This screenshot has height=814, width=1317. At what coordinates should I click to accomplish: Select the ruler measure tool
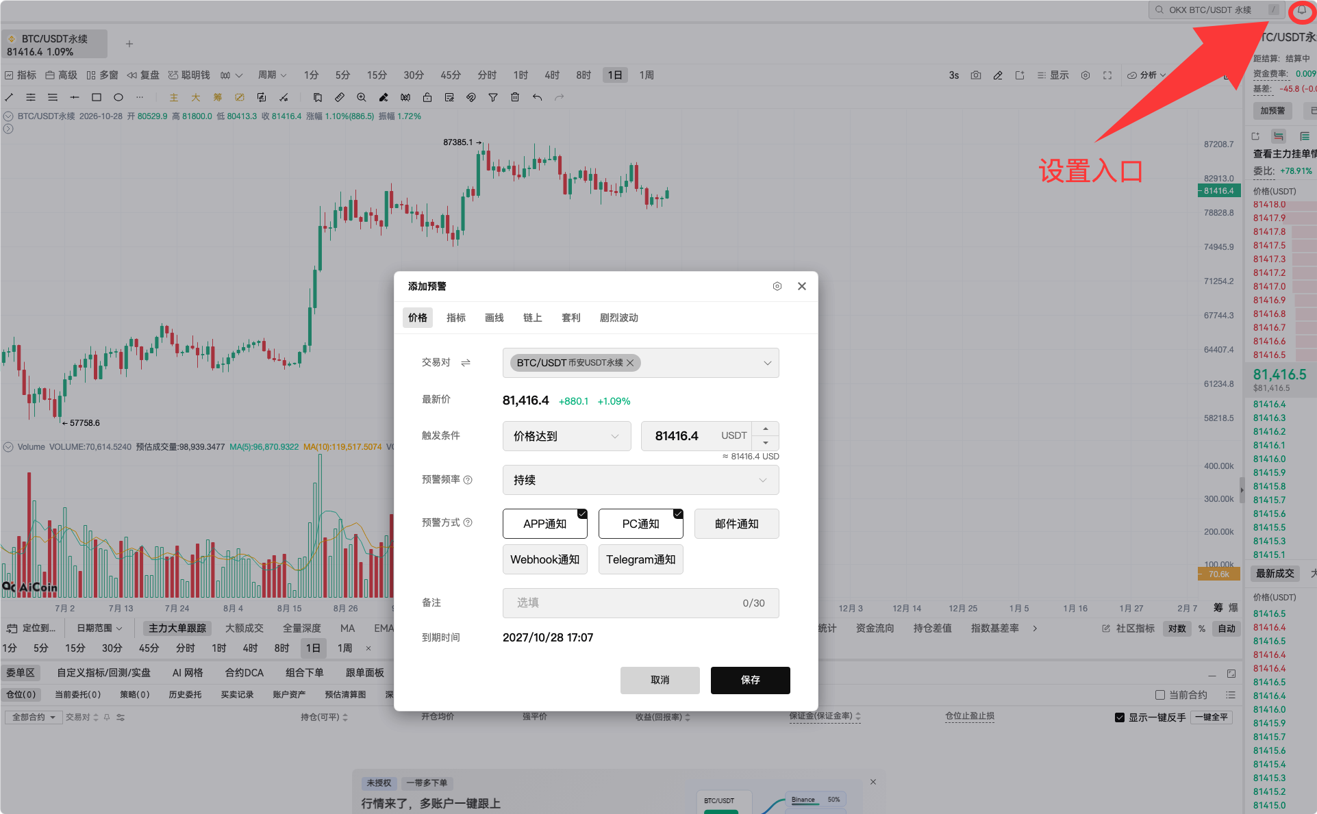340,97
